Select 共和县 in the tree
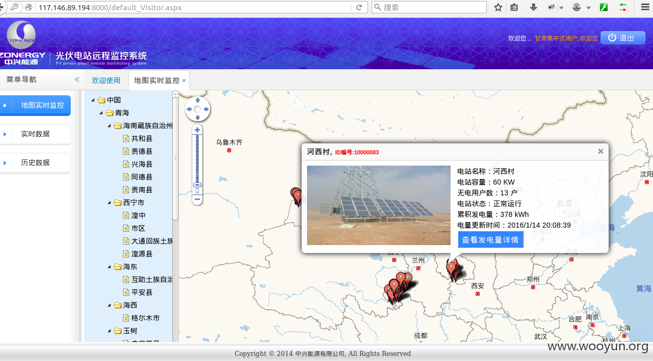Viewport: 653px width, 361px height. click(142, 138)
